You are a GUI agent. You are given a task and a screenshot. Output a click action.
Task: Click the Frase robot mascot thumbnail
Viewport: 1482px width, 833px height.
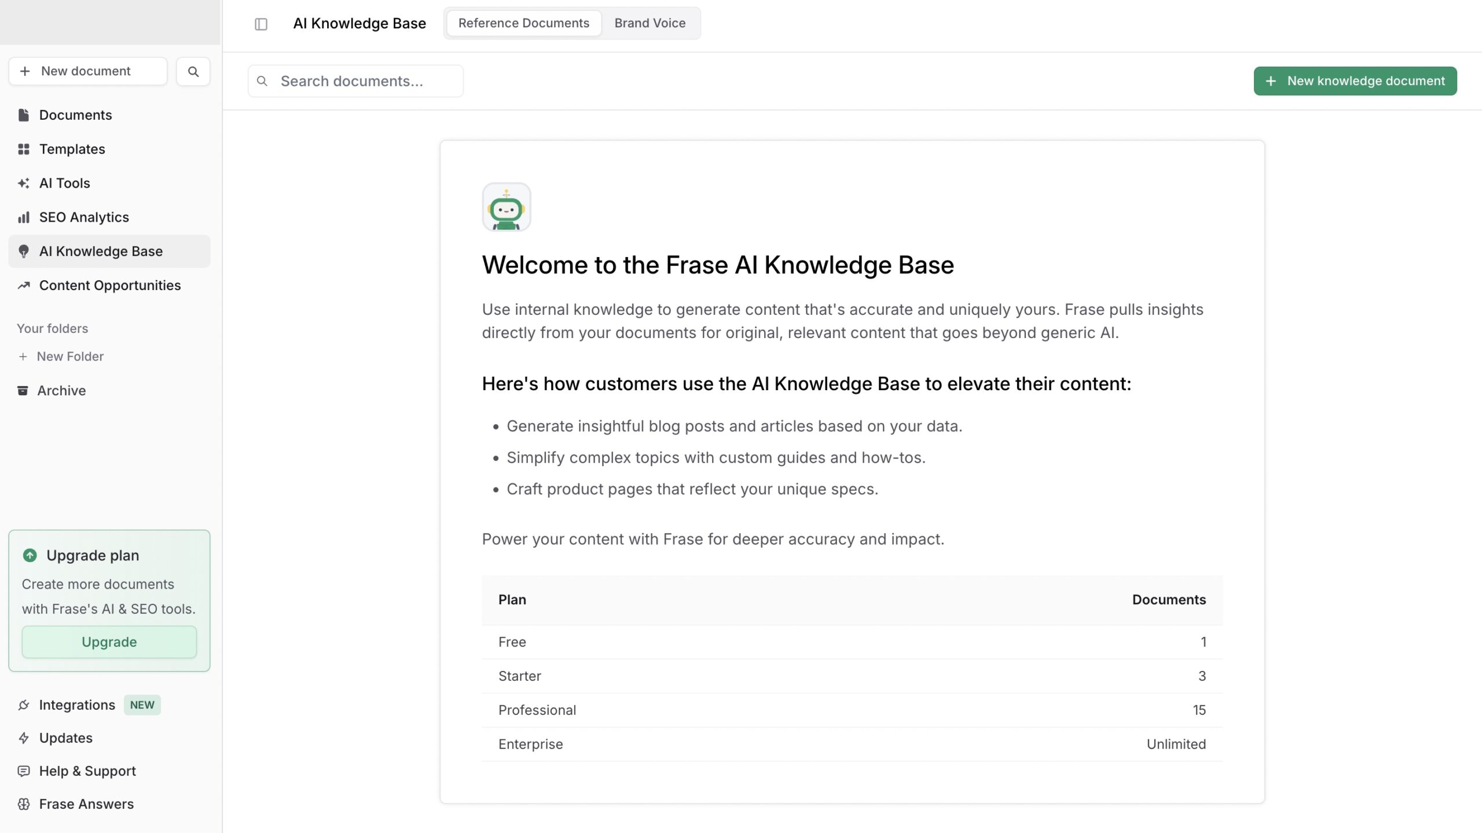point(507,207)
